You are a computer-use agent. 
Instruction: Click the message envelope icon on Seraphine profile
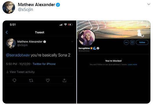[132, 43]
